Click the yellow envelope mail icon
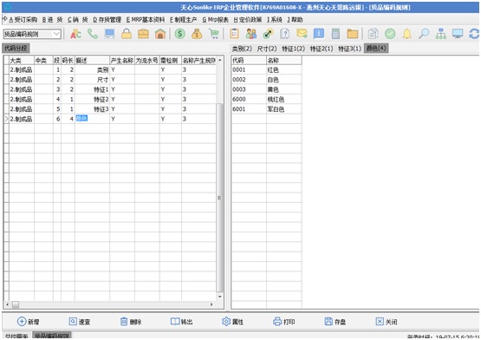This screenshot has width=481, height=340. 302,34
